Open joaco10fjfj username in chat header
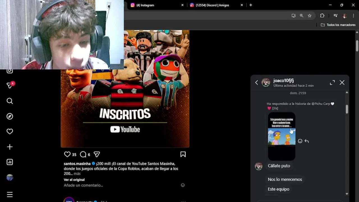The image size is (359, 202). pyautogui.click(x=284, y=81)
